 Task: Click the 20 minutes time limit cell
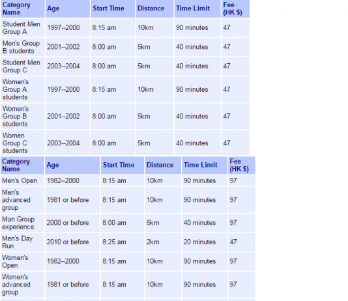[205, 242]
